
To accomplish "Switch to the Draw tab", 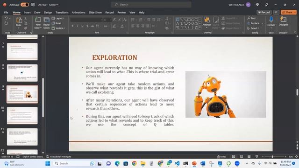I will (37, 13).
